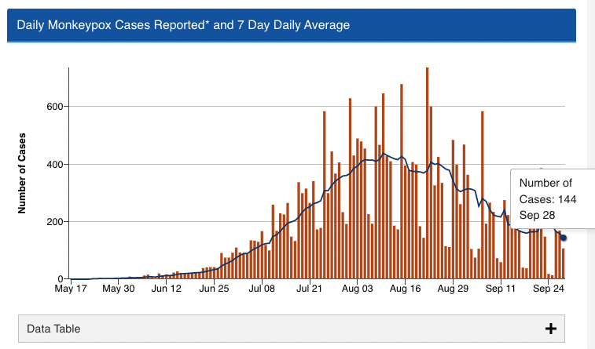The height and width of the screenshot is (349, 595).
Task: Open the Data Table section label
Action: tap(53, 329)
